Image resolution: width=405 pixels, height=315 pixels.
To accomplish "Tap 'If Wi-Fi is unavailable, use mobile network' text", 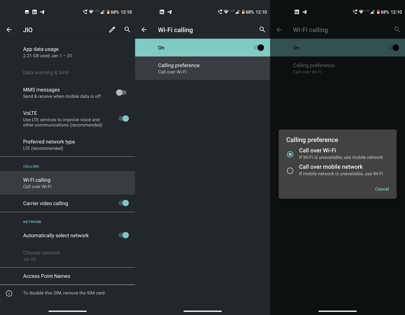I will [341, 157].
